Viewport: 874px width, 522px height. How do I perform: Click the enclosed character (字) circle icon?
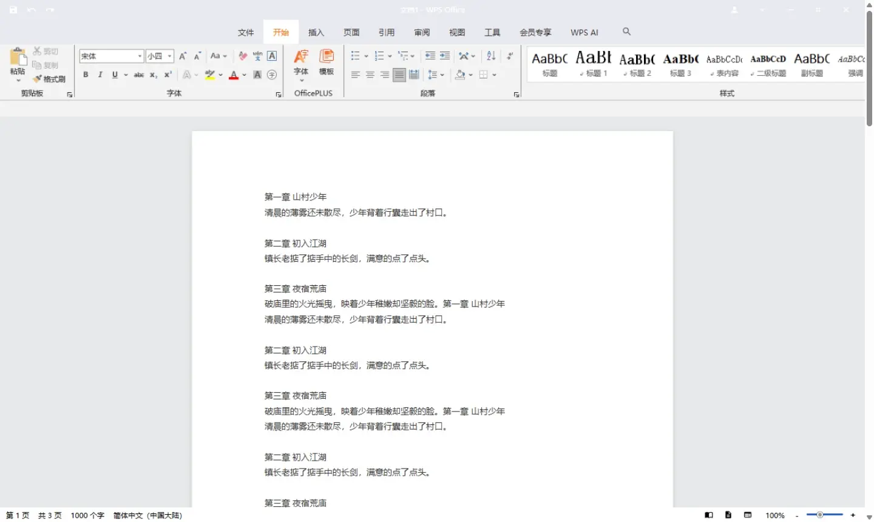coord(272,75)
